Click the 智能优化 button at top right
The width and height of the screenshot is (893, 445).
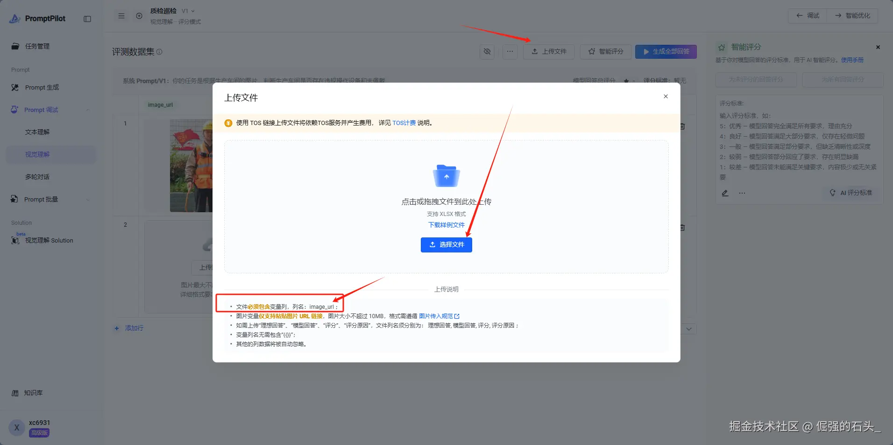(852, 15)
